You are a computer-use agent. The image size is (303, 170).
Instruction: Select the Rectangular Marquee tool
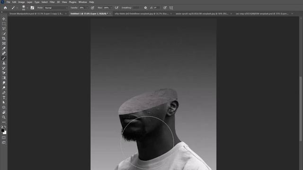(4, 24)
